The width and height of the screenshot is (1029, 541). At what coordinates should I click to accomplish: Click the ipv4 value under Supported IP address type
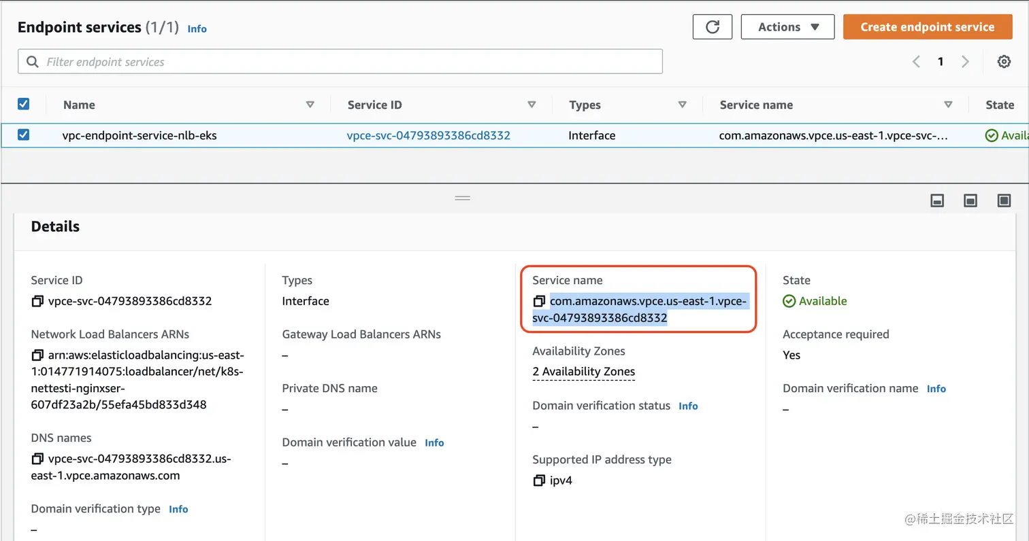pos(561,481)
